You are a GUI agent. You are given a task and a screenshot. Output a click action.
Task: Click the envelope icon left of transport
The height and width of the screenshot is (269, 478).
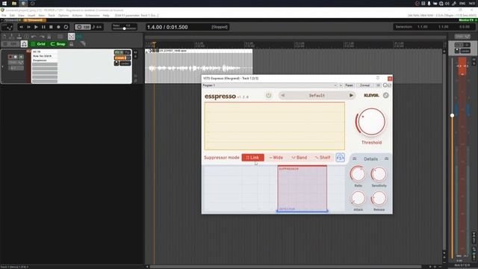point(7,27)
